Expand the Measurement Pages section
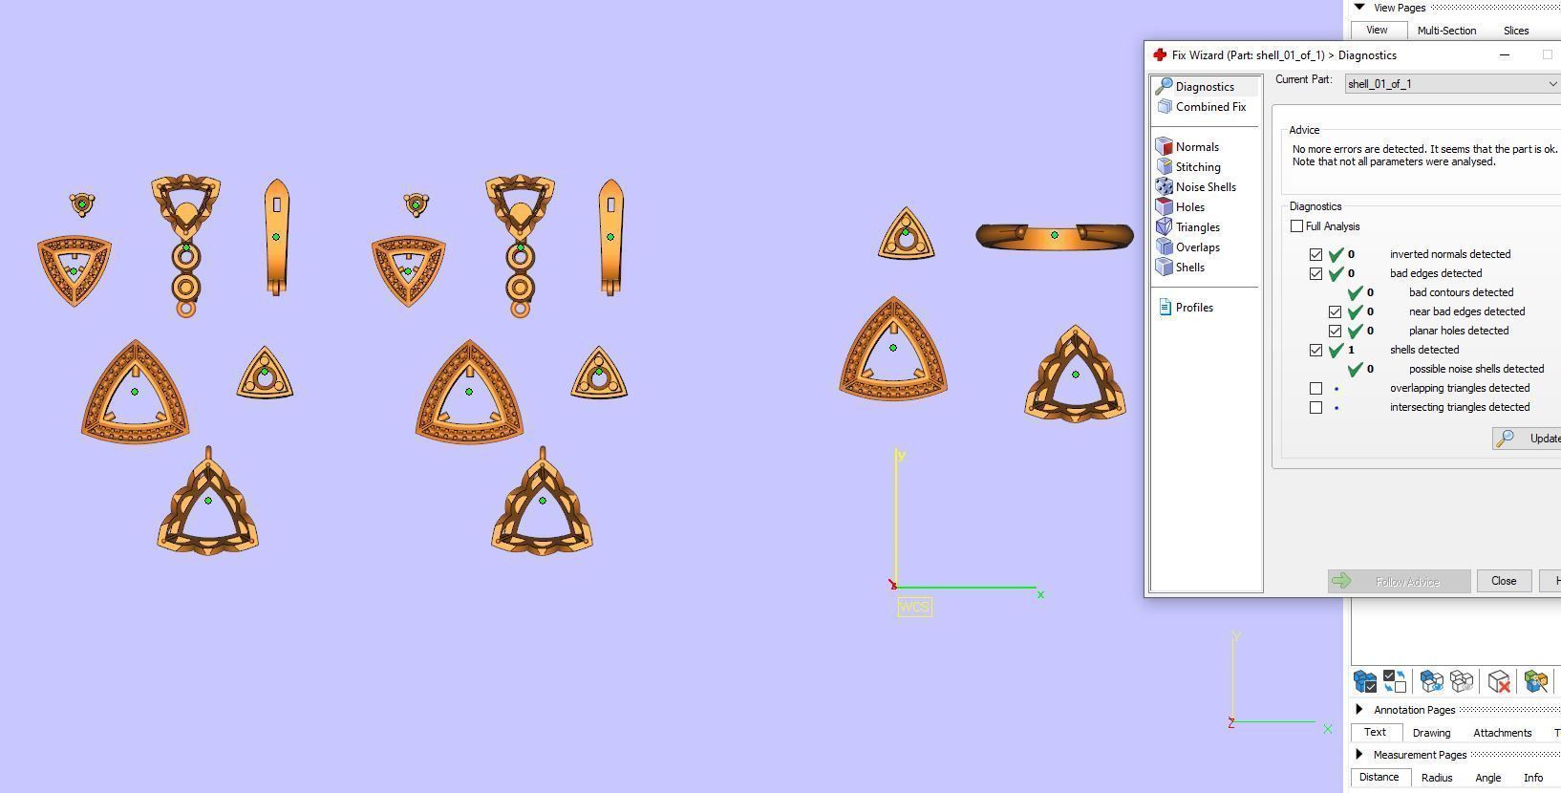The image size is (1561, 793). (x=1359, y=755)
